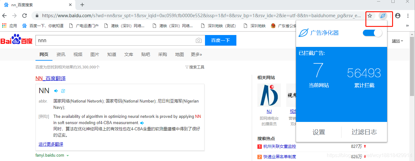This screenshot has width=415, height=161.
Task: Switch to the 贴吧 tab
Action: (x=146, y=54)
